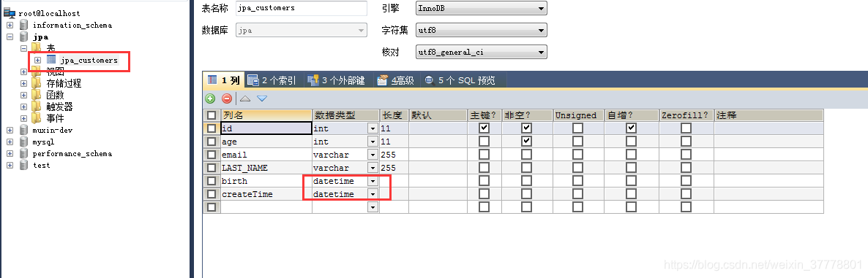Click the information_schema database icon
The image size is (868, 278).
[24, 25]
